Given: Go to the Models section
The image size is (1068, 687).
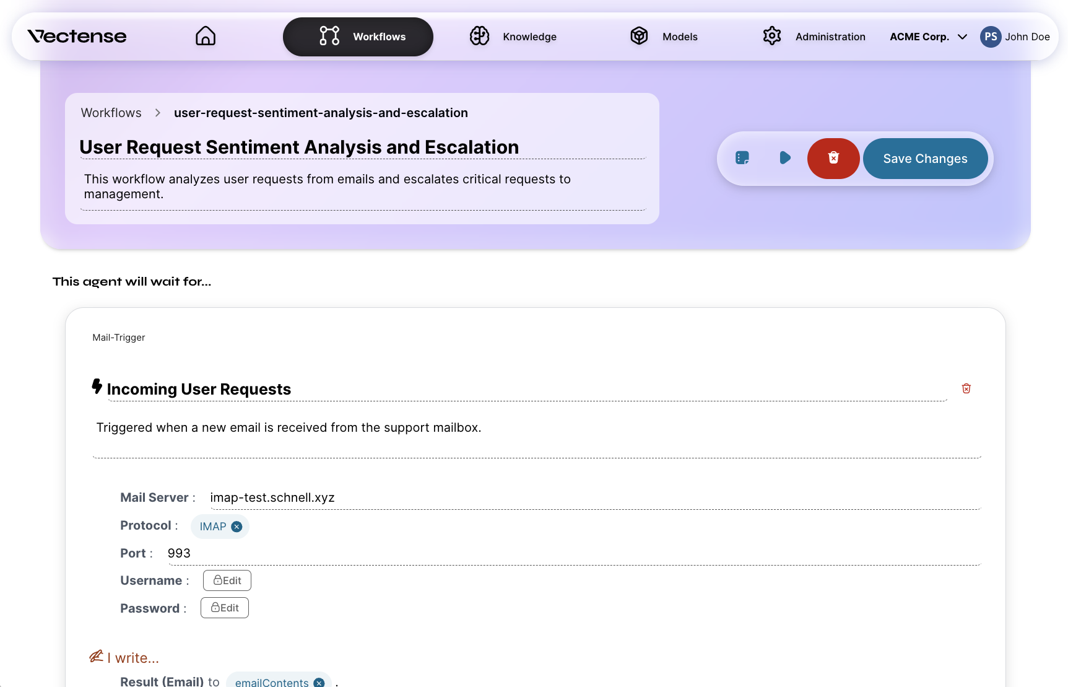Looking at the screenshot, I should tap(664, 37).
